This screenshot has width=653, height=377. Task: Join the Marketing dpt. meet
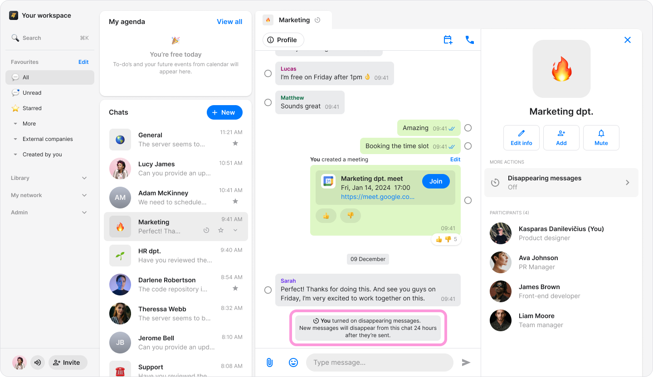click(x=436, y=181)
